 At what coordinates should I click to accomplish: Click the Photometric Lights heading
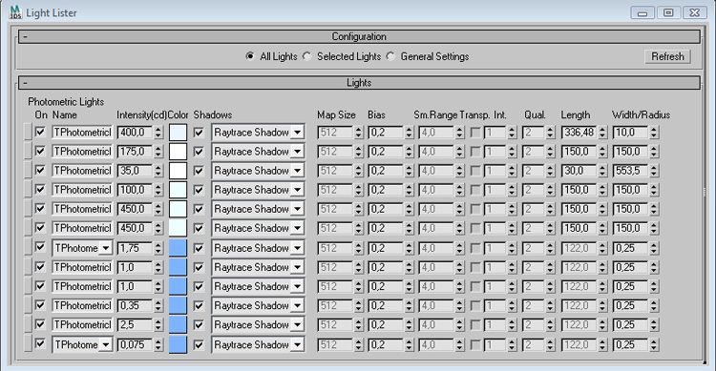[66, 102]
